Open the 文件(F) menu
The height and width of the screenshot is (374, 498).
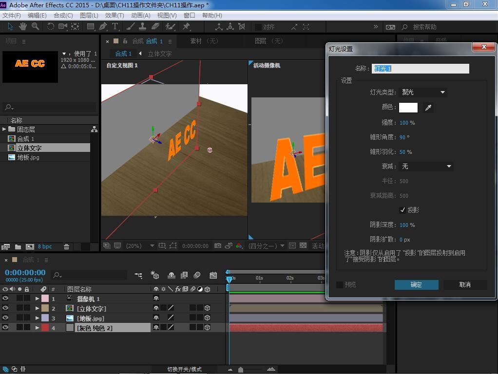pyautogui.click(x=11, y=16)
